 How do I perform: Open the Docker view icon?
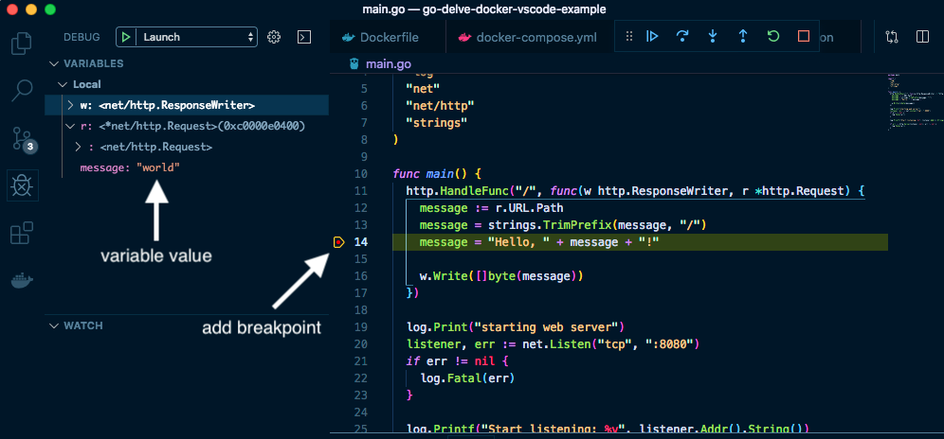(x=21, y=280)
